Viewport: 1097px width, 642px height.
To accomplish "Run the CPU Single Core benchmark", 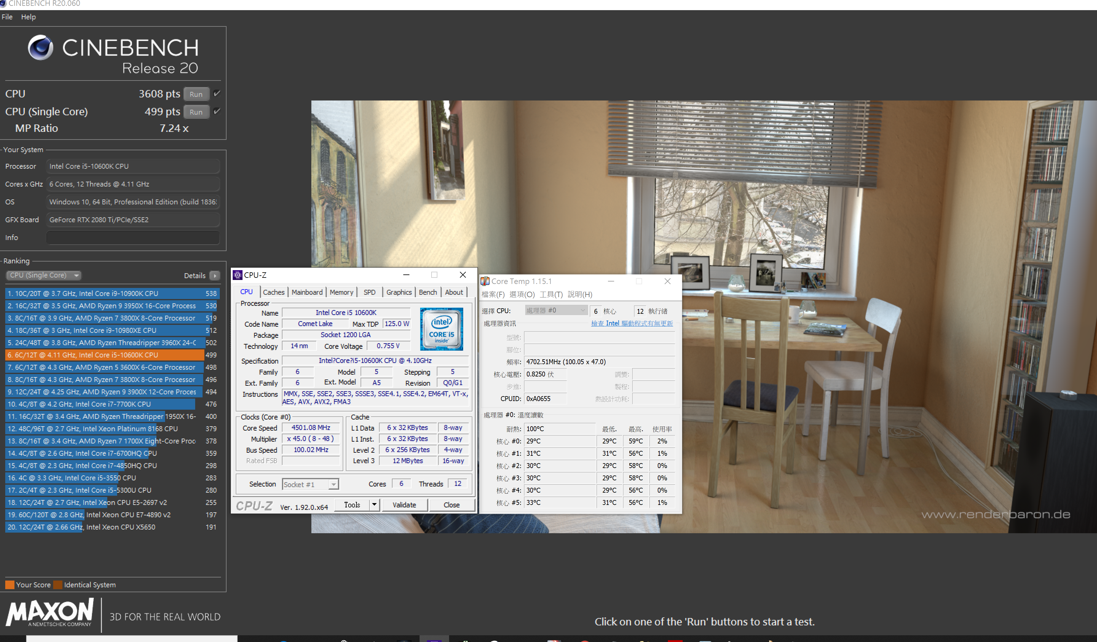I will pyautogui.click(x=196, y=112).
